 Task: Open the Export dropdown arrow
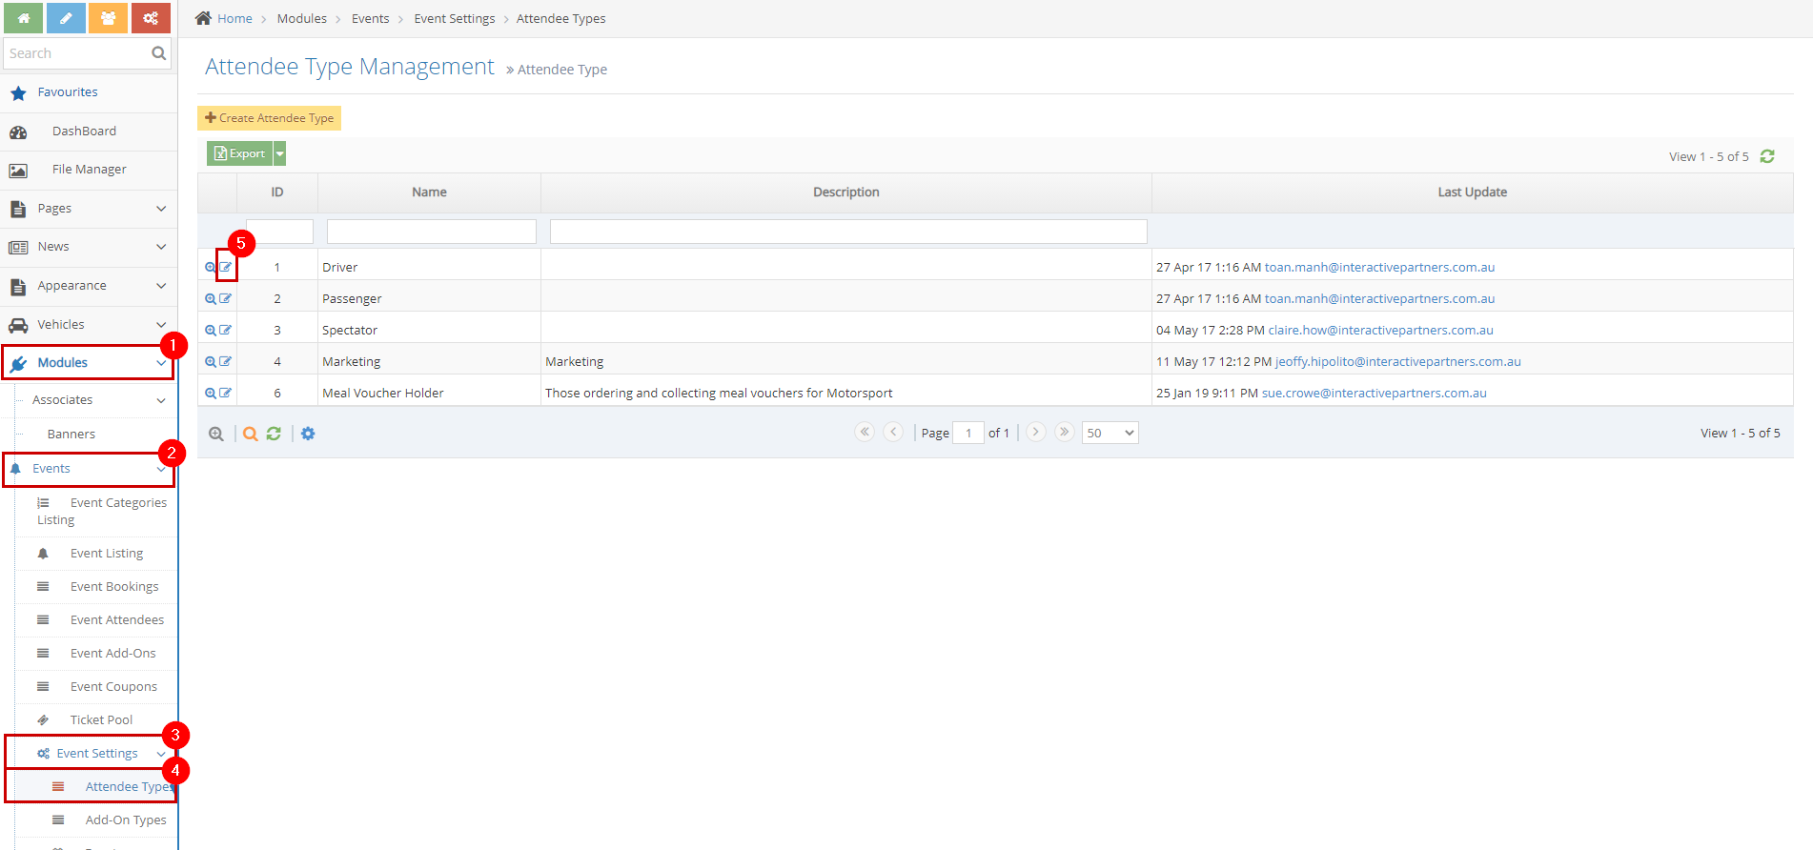pyautogui.click(x=280, y=153)
